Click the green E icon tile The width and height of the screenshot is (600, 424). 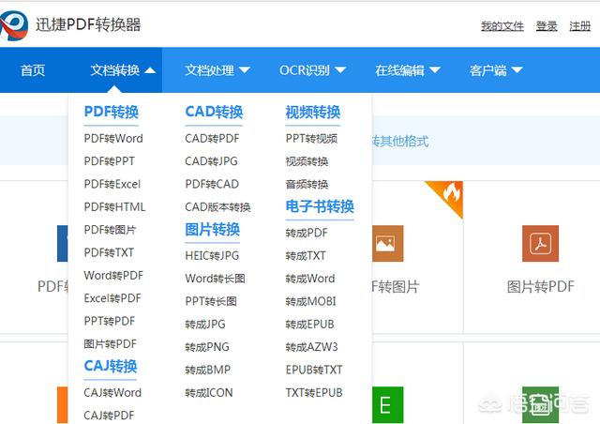[x=387, y=404]
